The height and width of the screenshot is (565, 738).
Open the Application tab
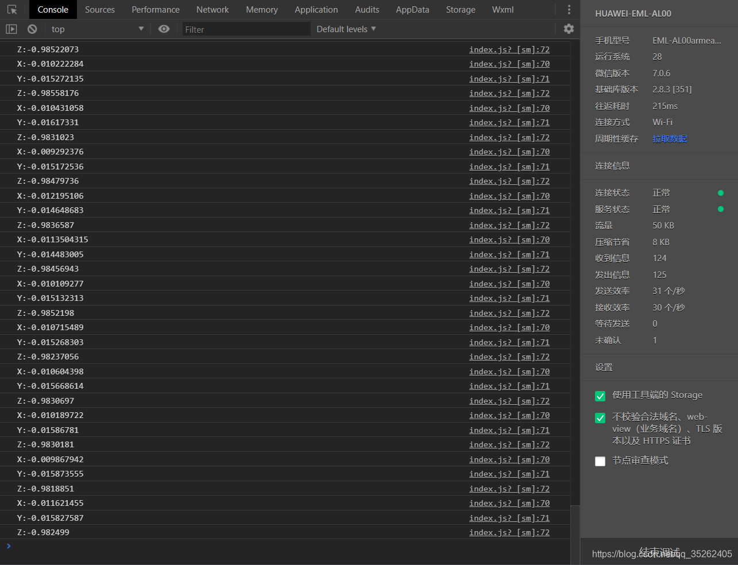pos(316,10)
